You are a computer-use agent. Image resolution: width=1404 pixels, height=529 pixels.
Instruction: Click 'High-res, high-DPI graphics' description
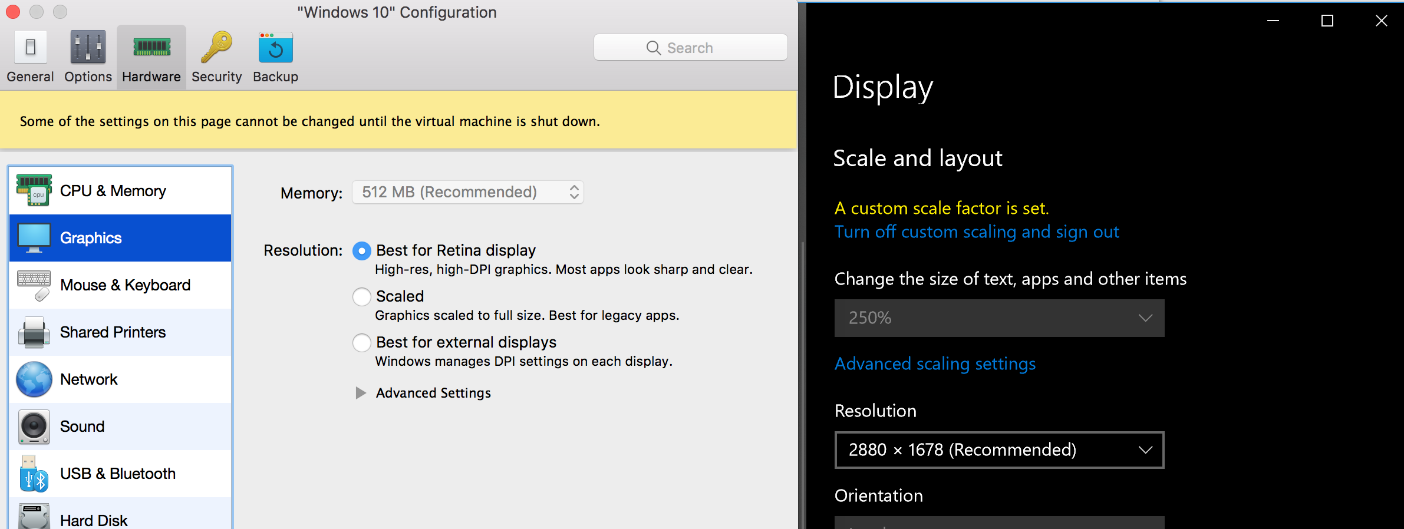pyautogui.click(x=563, y=270)
